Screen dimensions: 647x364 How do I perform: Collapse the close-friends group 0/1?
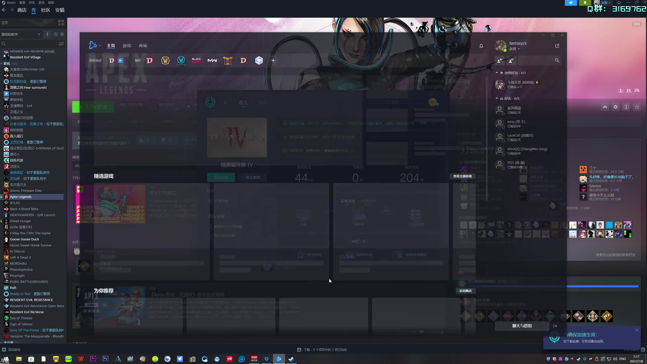coord(497,73)
